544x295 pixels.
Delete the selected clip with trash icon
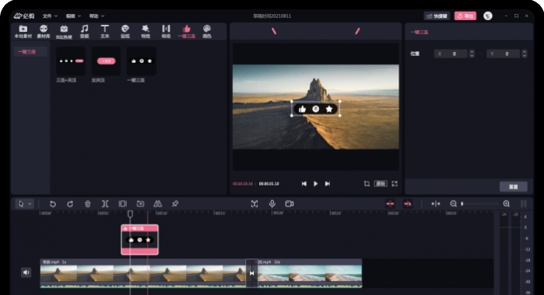(88, 204)
